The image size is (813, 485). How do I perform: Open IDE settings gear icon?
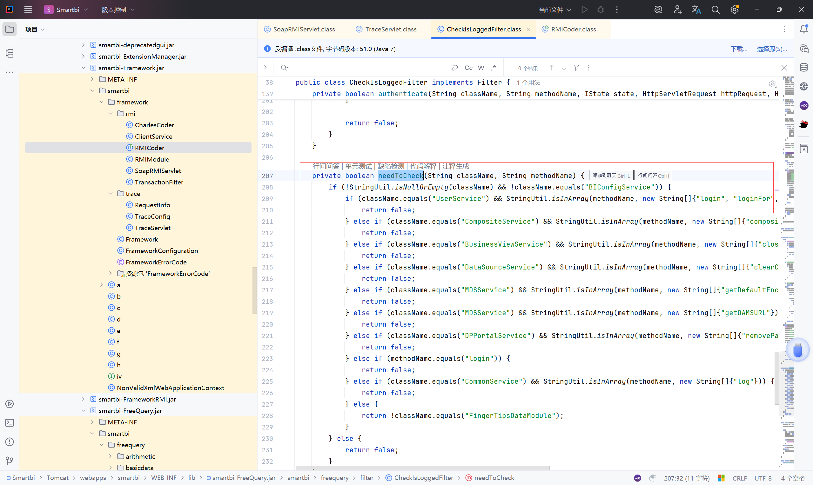(x=735, y=10)
